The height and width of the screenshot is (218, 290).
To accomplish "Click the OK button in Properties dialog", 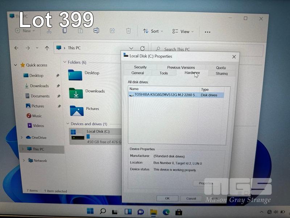I will tap(167, 198).
